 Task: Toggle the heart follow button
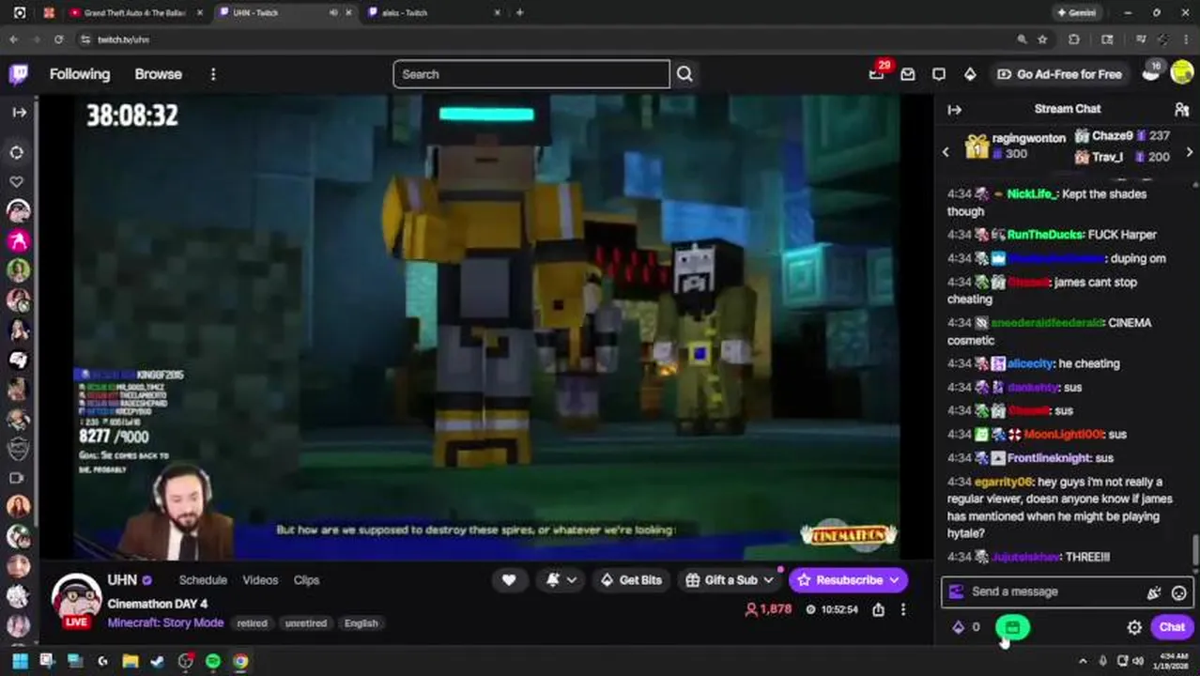click(509, 580)
